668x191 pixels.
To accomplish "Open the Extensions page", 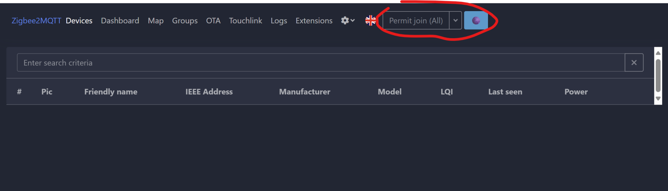I will (x=314, y=21).
